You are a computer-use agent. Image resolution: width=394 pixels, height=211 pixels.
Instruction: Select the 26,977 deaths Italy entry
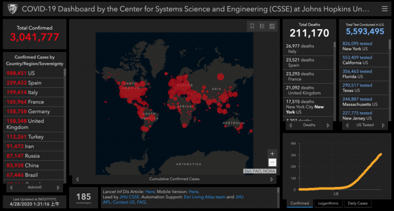click(308, 49)
